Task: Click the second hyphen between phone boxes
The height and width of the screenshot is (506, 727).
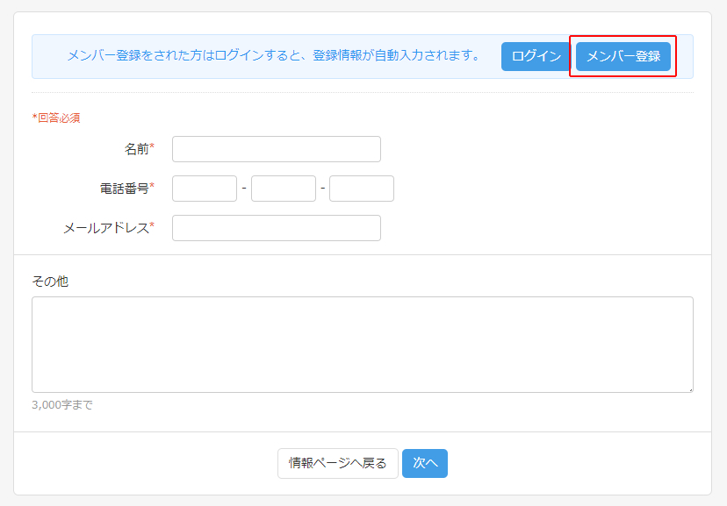Action: (322, 189)
